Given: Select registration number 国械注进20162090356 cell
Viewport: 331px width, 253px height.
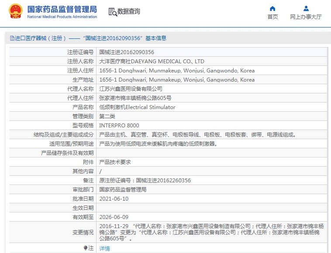Looking at the screenshot, I should coord(127,52).
